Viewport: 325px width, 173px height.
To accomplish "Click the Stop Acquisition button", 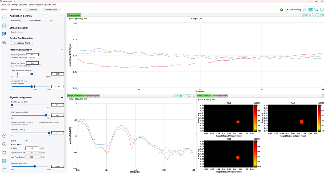I will (51, 10).
